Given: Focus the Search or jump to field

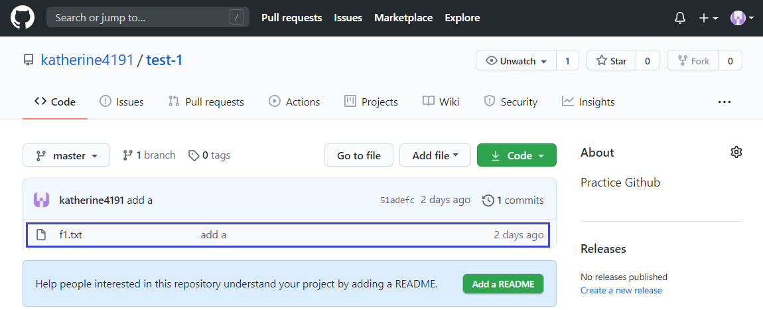Looking at the screenshot, I should tap(148, 18).
